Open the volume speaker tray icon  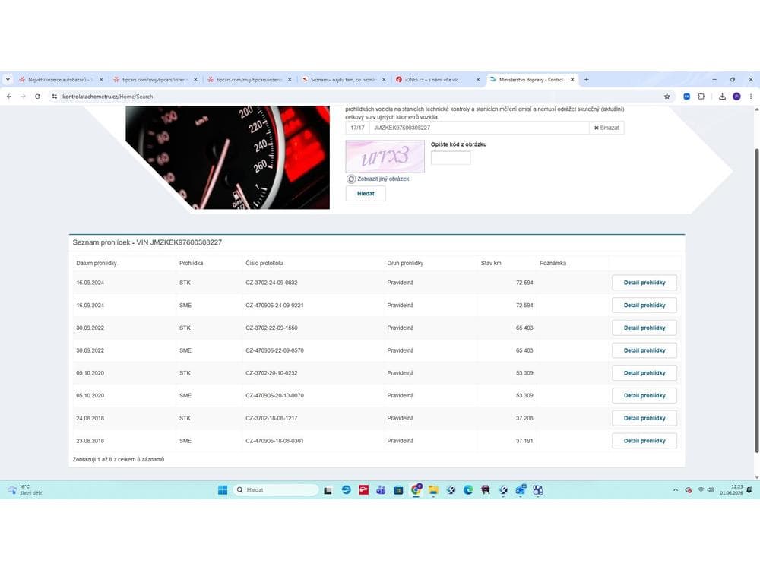[x=710, y=490]
